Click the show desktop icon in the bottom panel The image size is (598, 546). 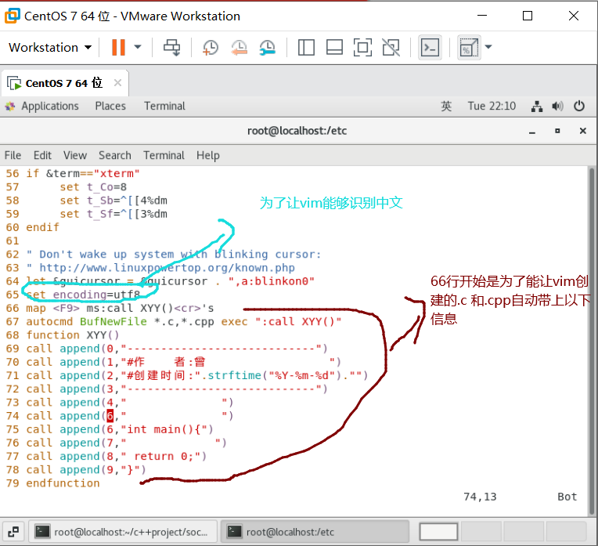(x=13, y=531)
